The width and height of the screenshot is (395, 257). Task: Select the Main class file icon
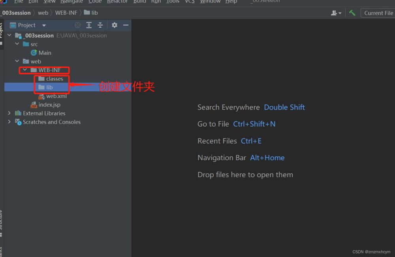pos(34,53)
